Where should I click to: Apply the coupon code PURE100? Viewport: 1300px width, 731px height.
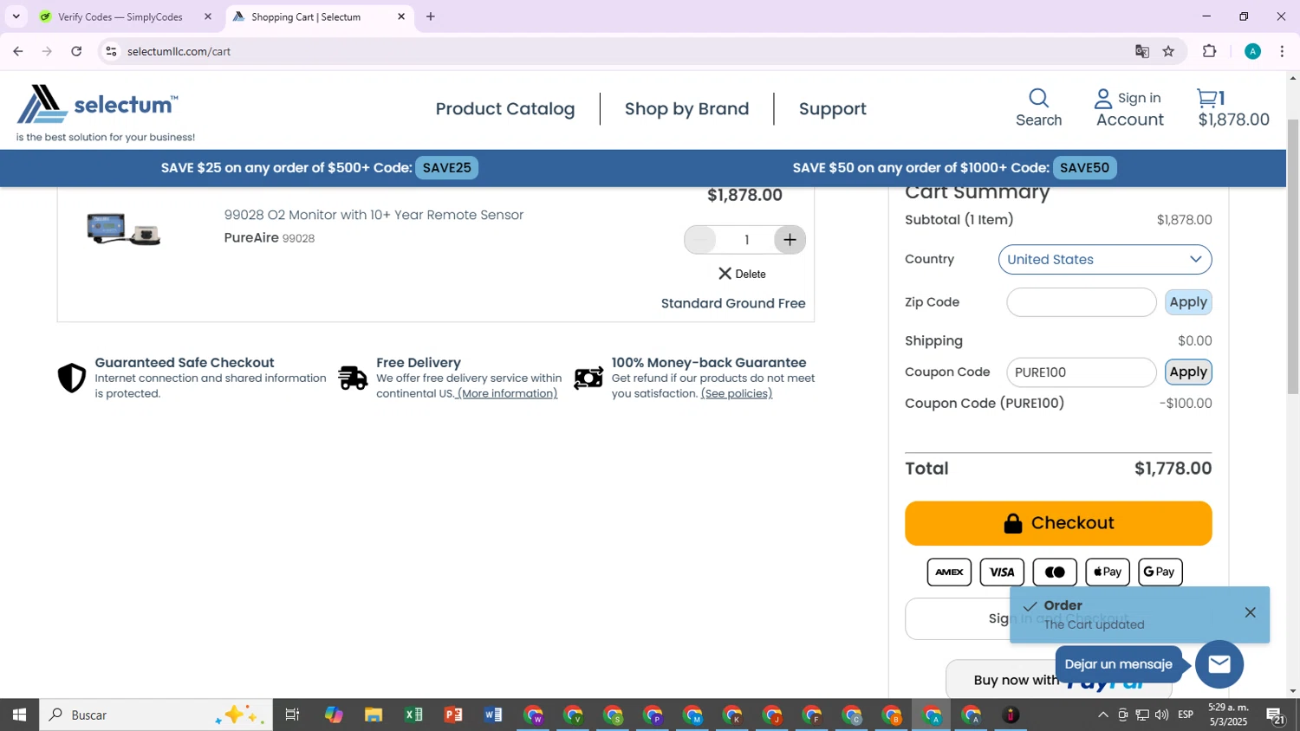click(1188, 372)
